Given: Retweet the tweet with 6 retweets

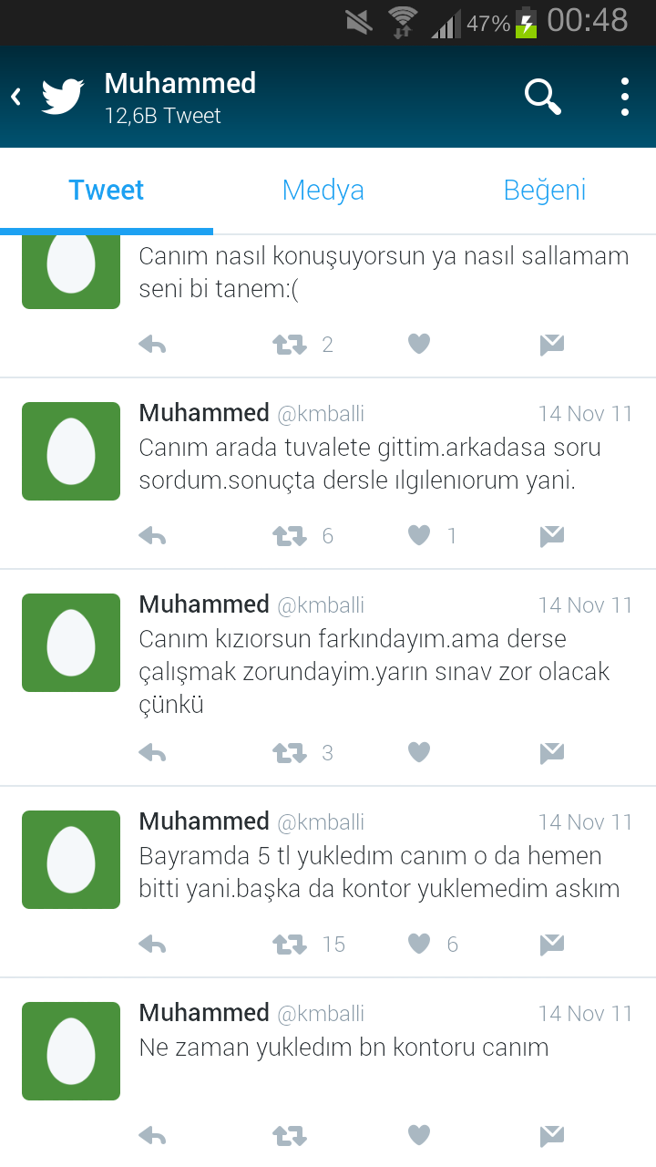Looking at the screenshot, I should click(x=290, y=536).
